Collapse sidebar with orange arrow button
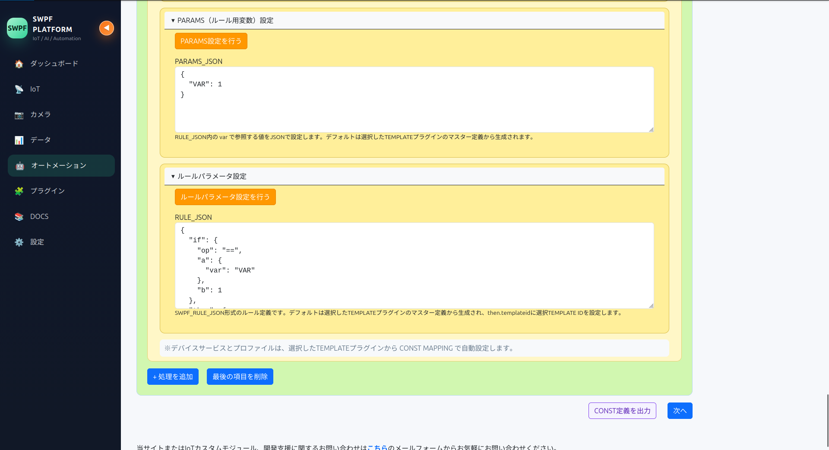 coord(107,28)
